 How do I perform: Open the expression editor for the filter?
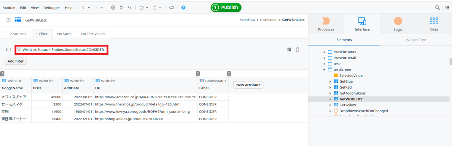[289, 50]
